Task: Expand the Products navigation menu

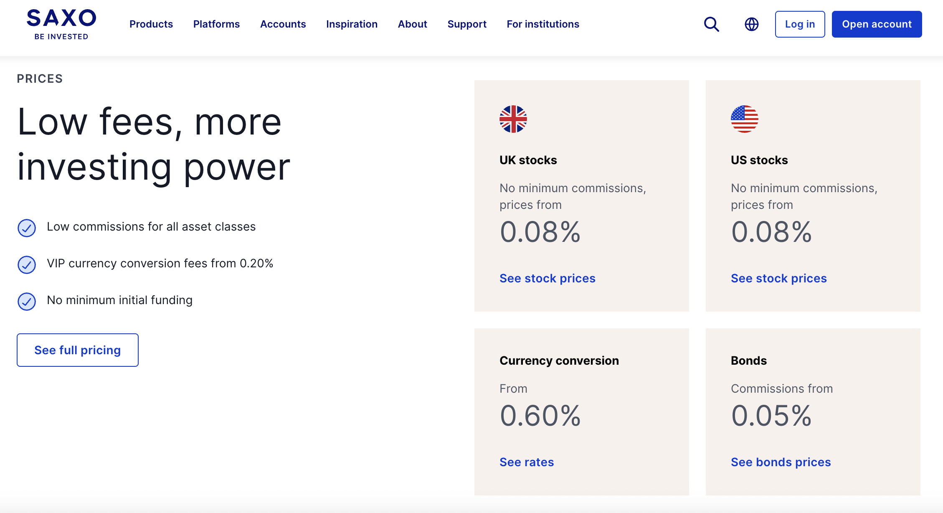Action: coord(151,24)
